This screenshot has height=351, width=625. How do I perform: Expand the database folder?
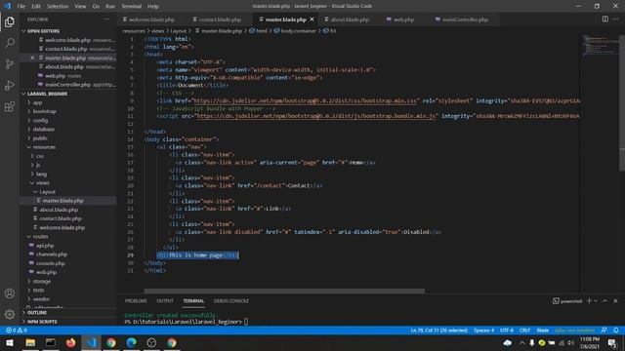tap(43, 130)
